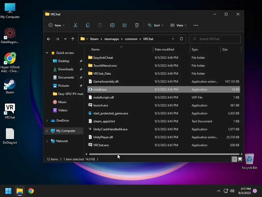Expand address bar history dropdown
Viewport: 262px width, 197px height.
click(x=173, y=39)
